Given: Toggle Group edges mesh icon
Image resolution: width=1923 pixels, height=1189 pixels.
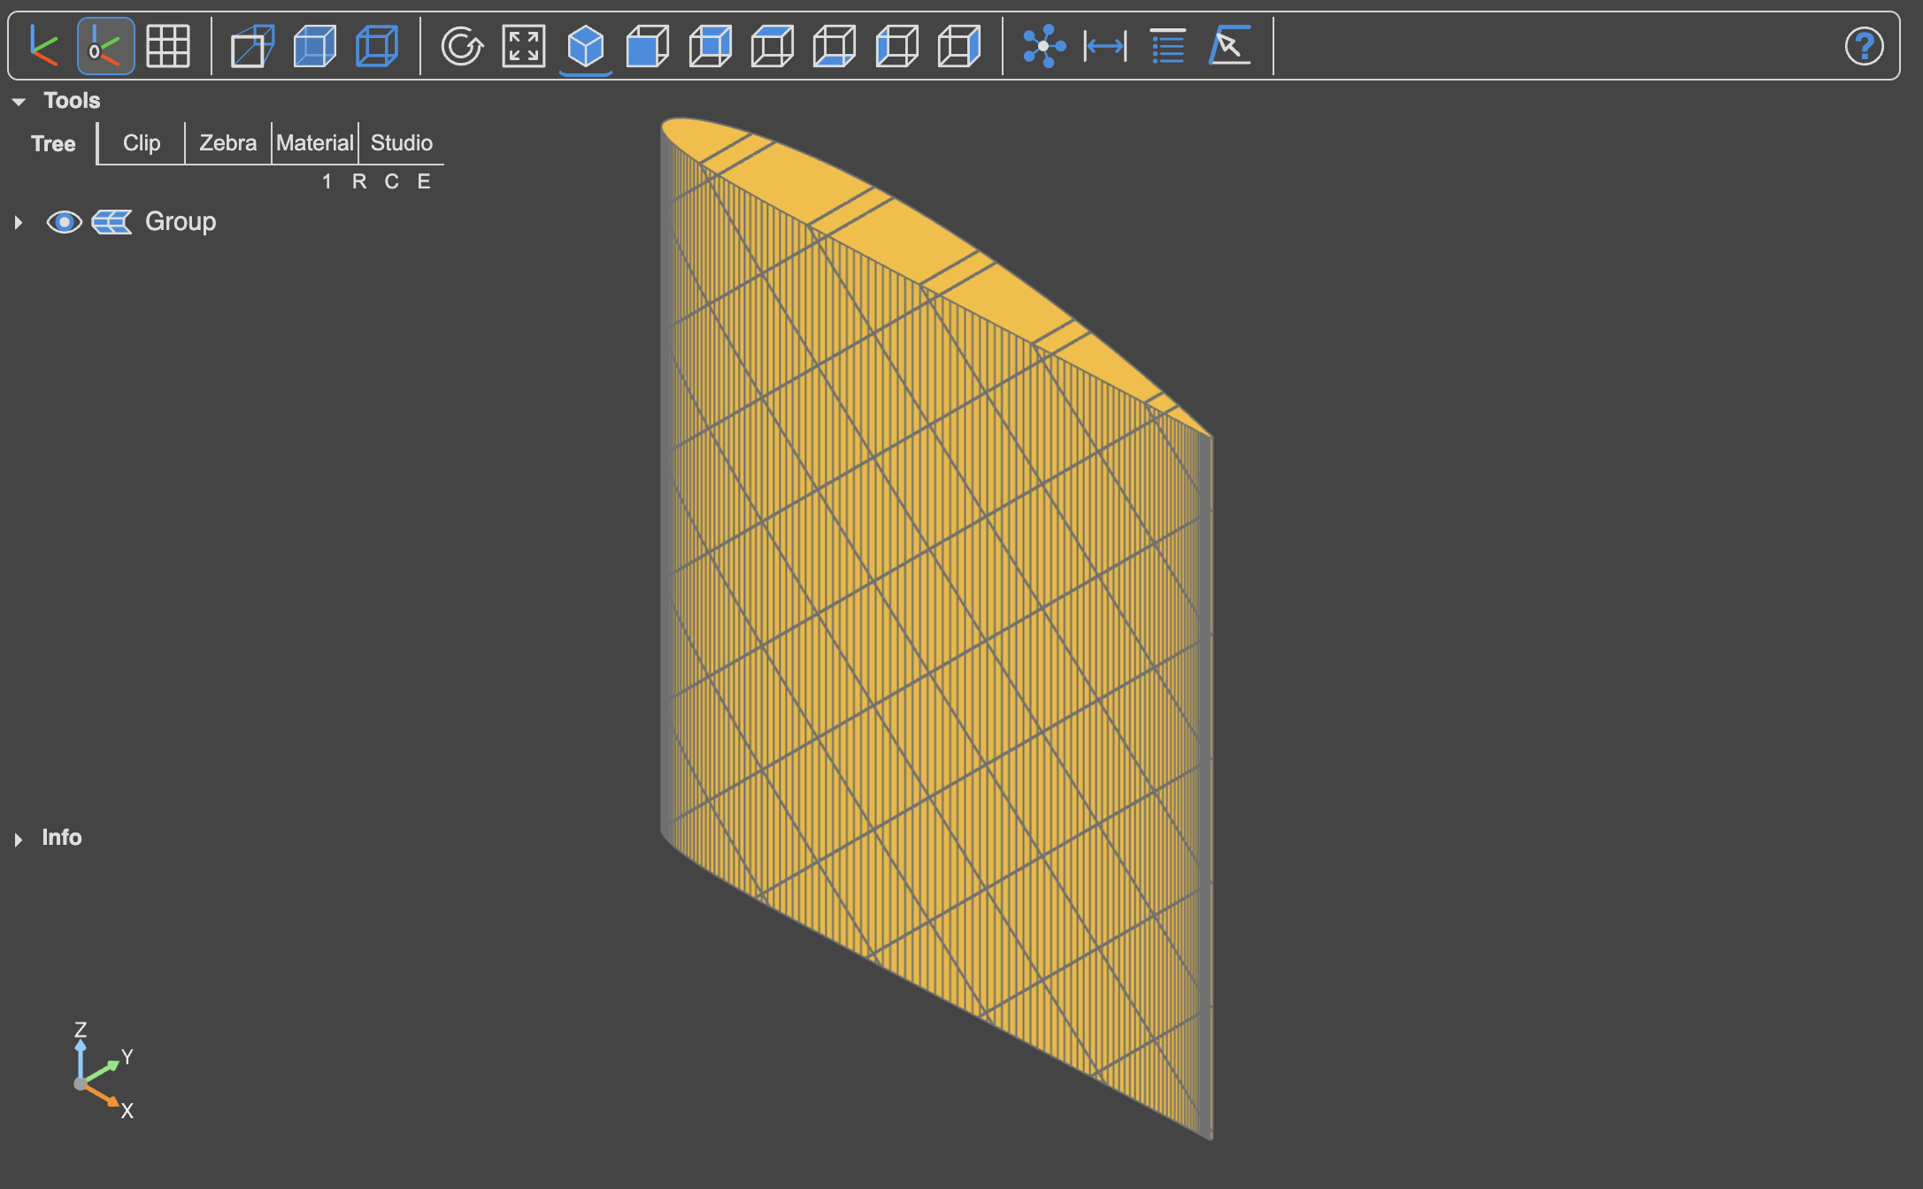Looking at the screenshot, I should 112,222.
